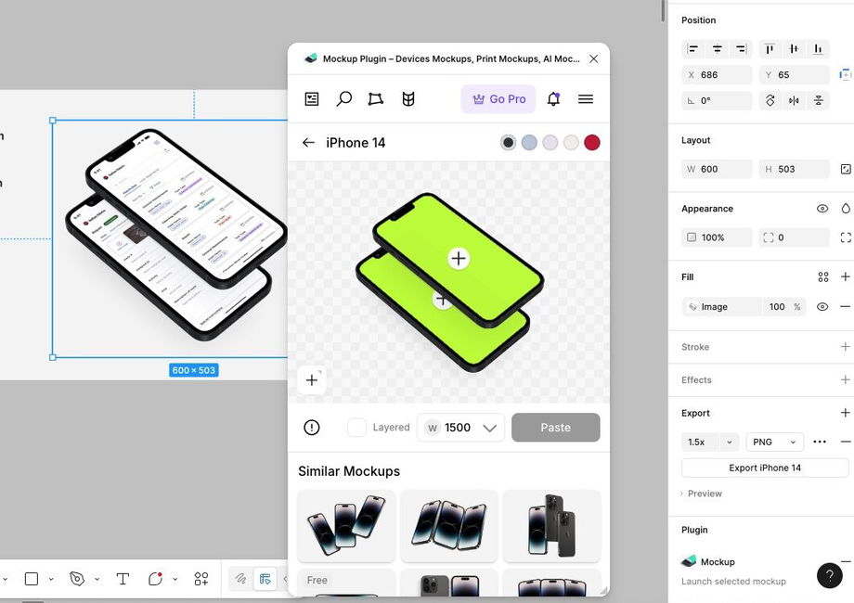Image resolution: width=854 pixels, height=603 pixels.
Task: Add design to top phone screen
Action: coord(459,258)
